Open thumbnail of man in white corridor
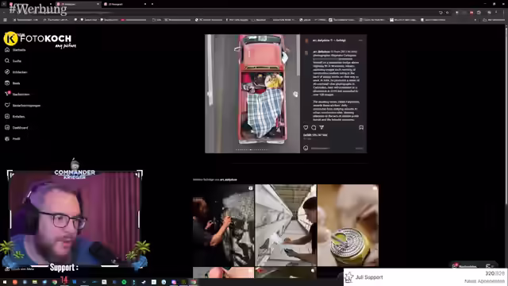The image size is (508, 286). coord(286,226)
